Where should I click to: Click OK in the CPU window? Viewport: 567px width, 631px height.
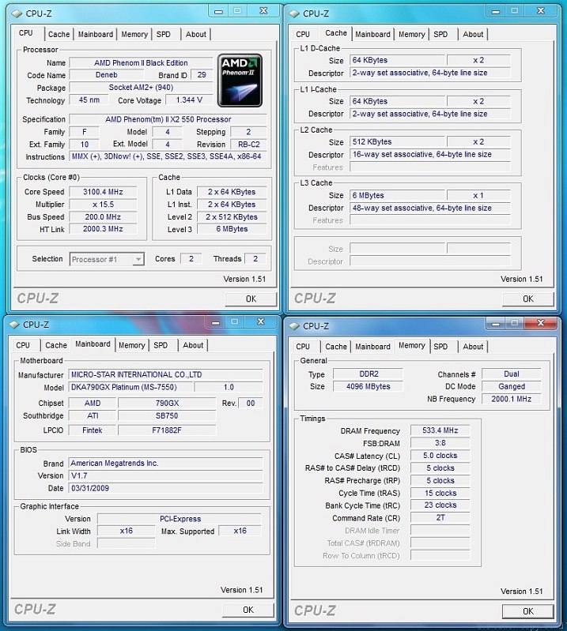point(251,299)
